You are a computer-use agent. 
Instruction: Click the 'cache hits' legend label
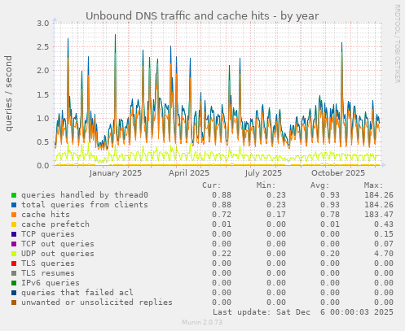click(46, 215)
